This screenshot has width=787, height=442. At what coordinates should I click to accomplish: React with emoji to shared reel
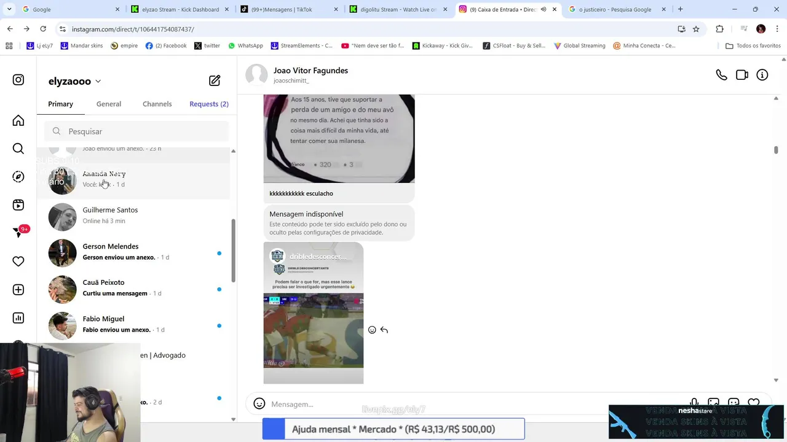pos(372,330)
